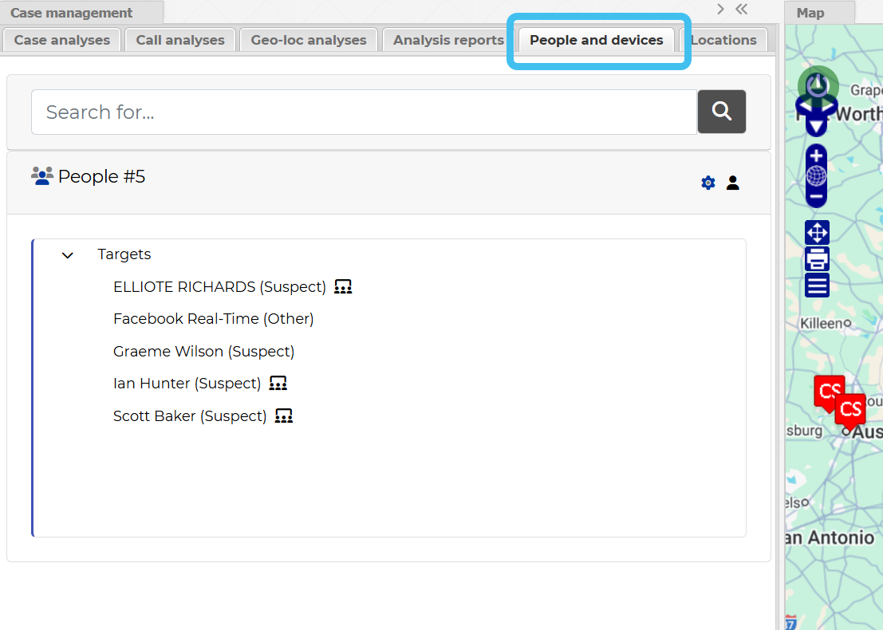The image size is (883, 630).
Task: Click the globe icon on the map zoom control
Action: pyautogui.click(x=816, y=176)
